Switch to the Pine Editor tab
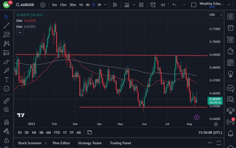Screen dimensions: 236x148 [x=61, y=143]
